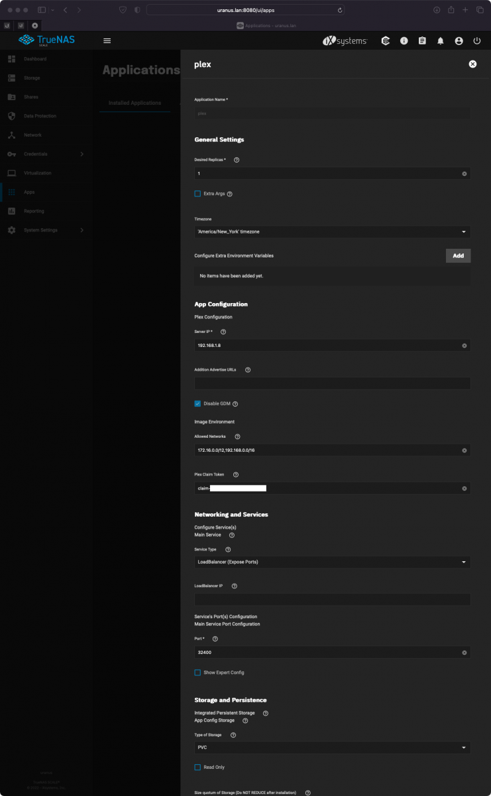Image resolution: width=491 pixels, height=796 pixels.
Task: Open the alerts bell icon
Action: (441, 40)
